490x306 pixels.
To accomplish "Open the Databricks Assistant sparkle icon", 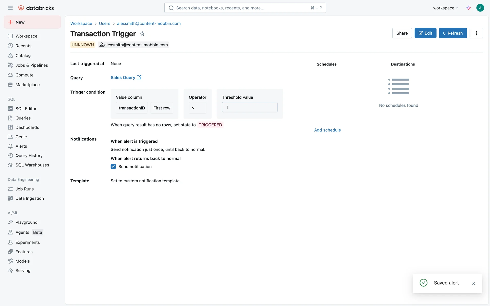I will pyautogui.click(x=469, y=8).
